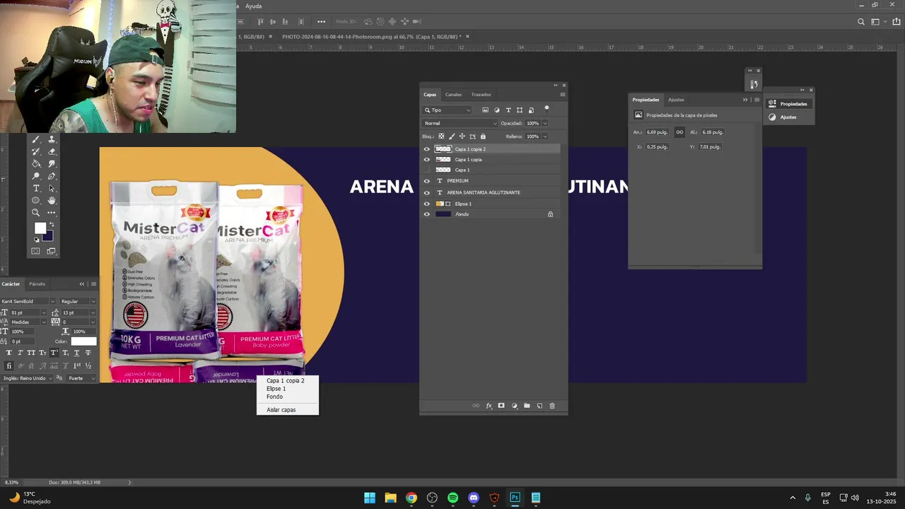Click the Quick Mask mode icon
Screen dimensions: 905x509
[36, 251]
